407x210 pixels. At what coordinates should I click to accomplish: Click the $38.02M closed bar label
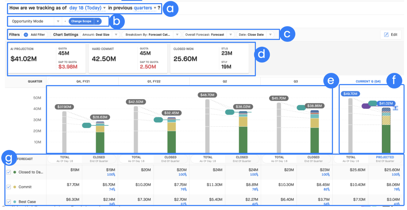(243, 106)
